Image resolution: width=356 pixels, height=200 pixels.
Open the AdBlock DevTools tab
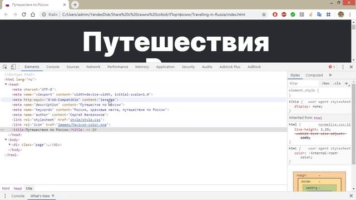[x=254, y=67]
